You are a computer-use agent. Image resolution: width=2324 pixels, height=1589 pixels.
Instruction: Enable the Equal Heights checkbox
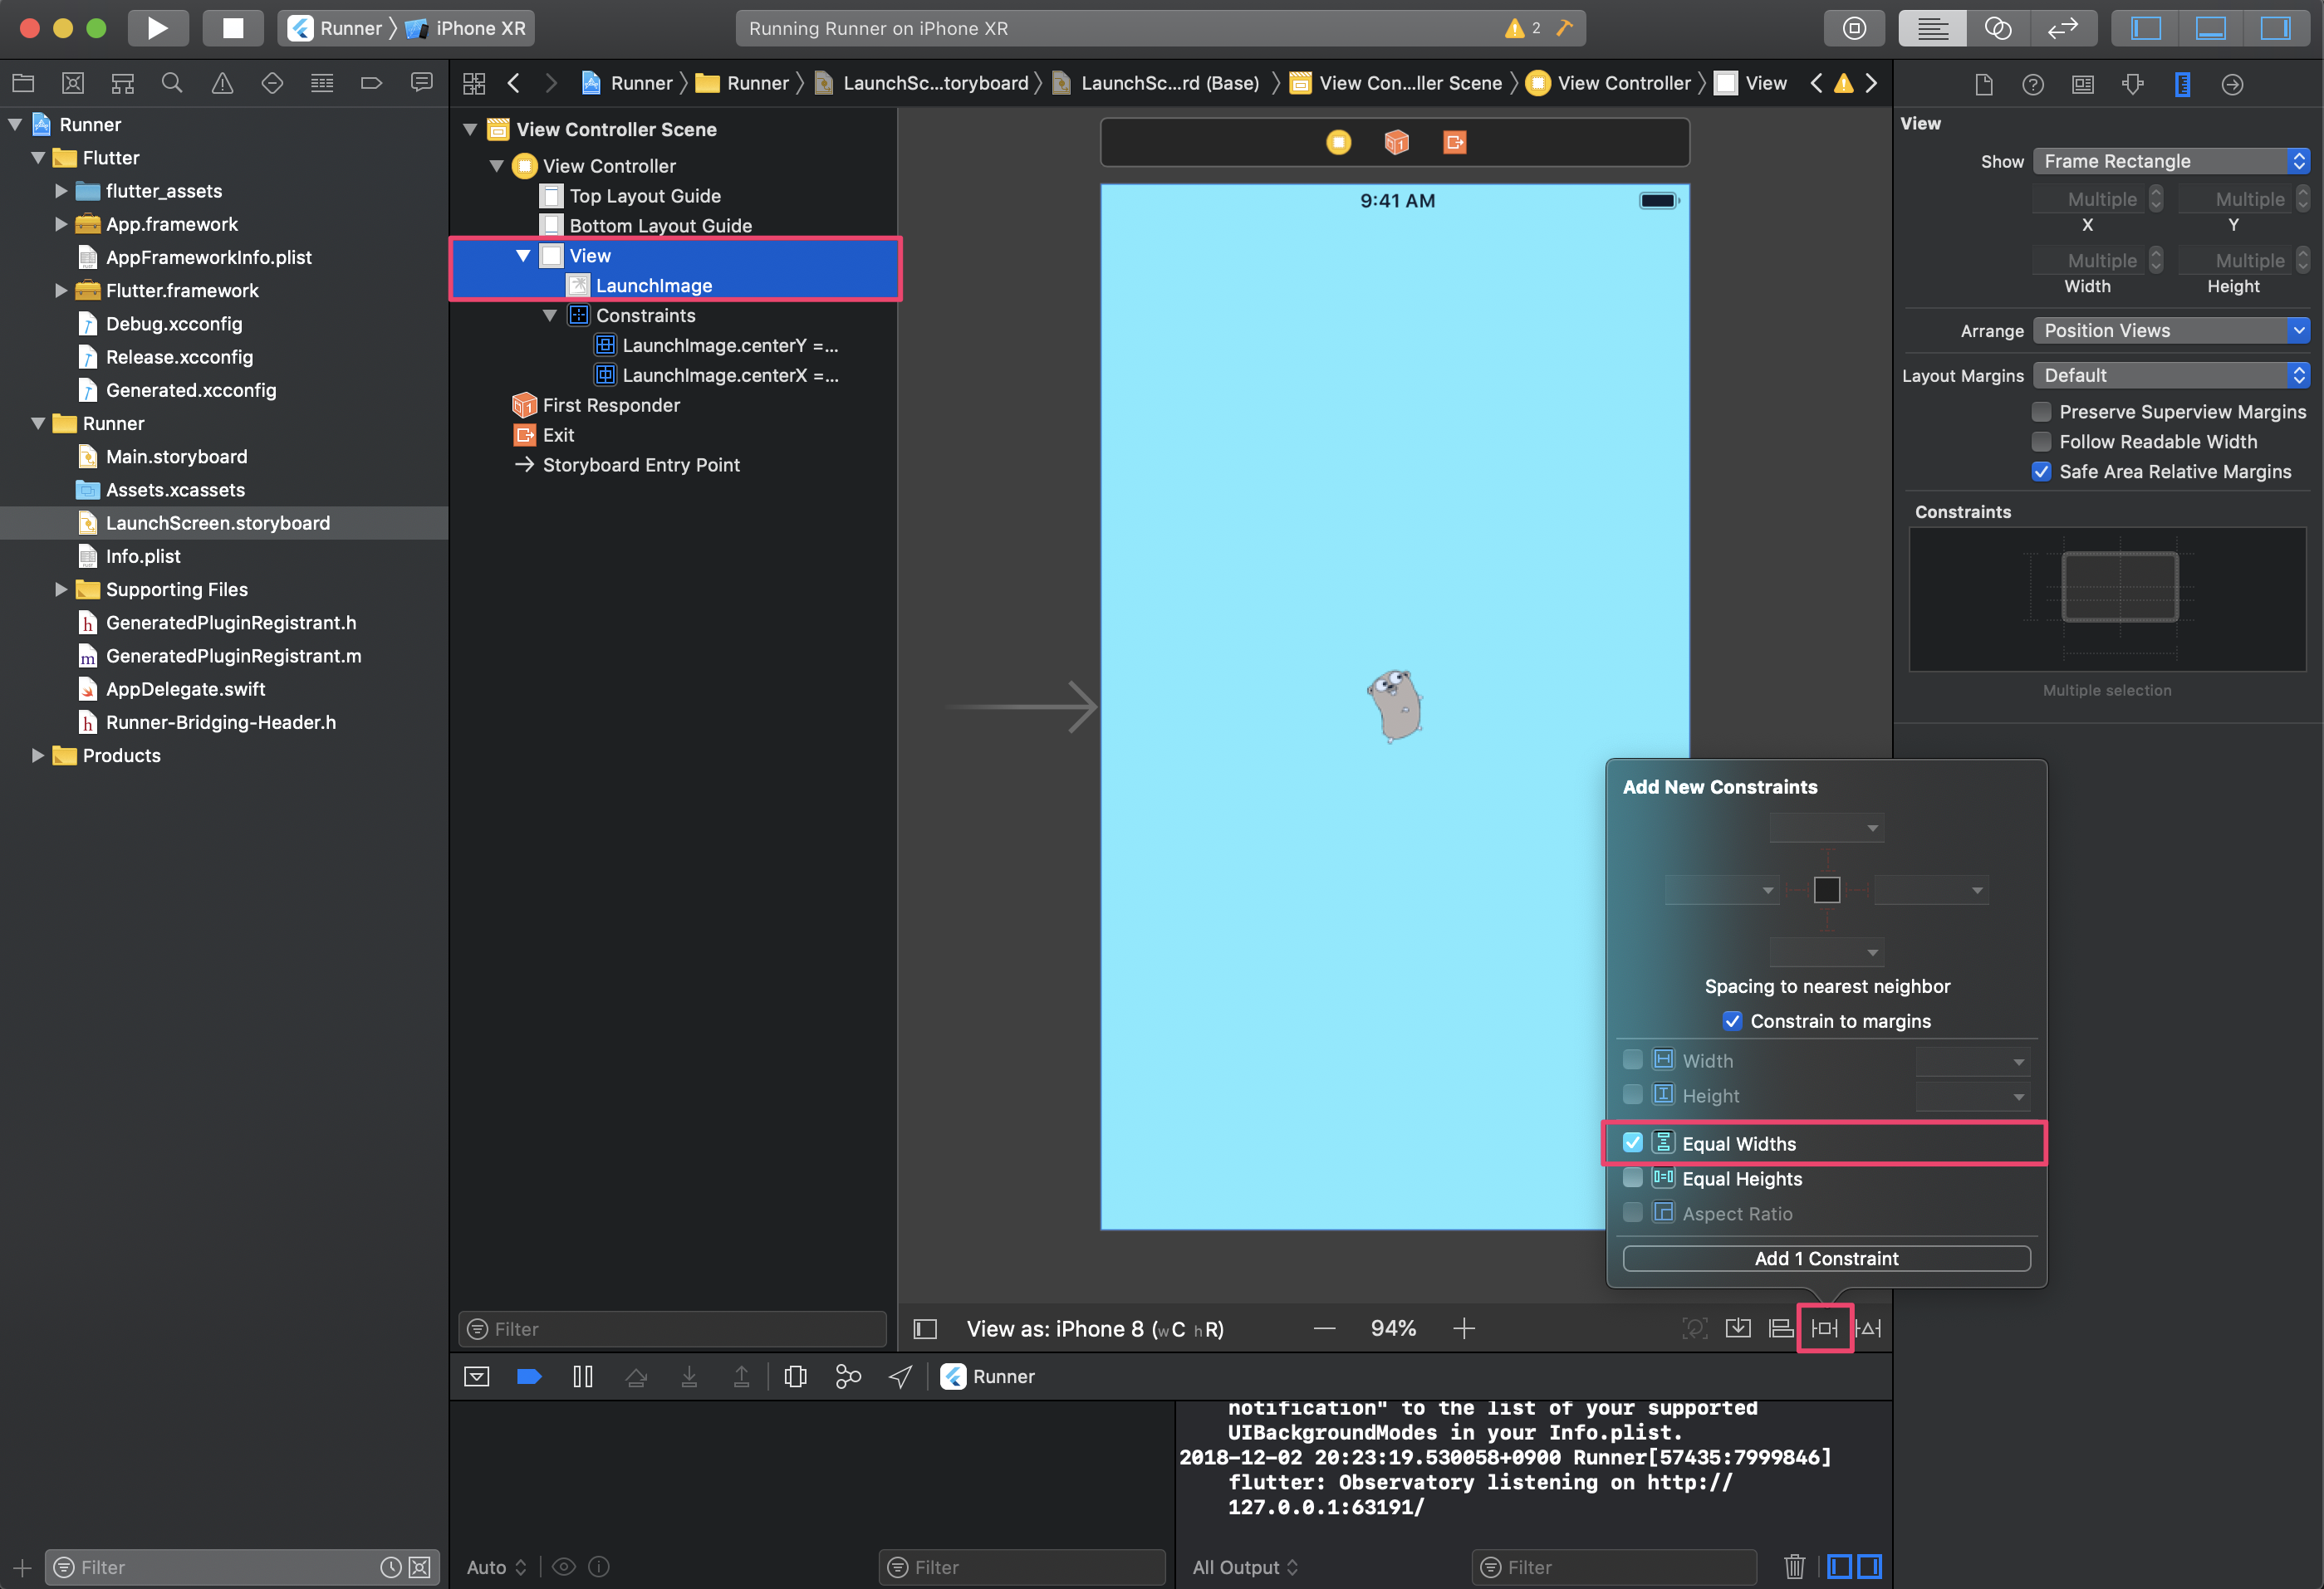tap(1633, 1178)
